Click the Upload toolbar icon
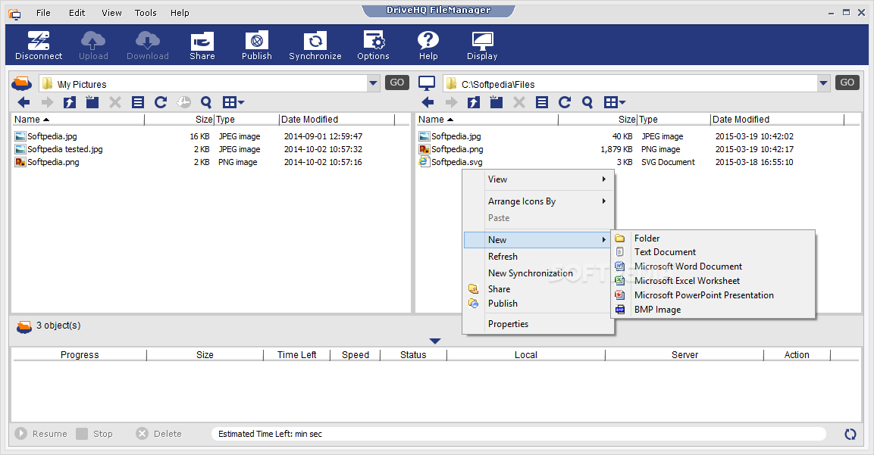874x455 pixels. [93, 45]
